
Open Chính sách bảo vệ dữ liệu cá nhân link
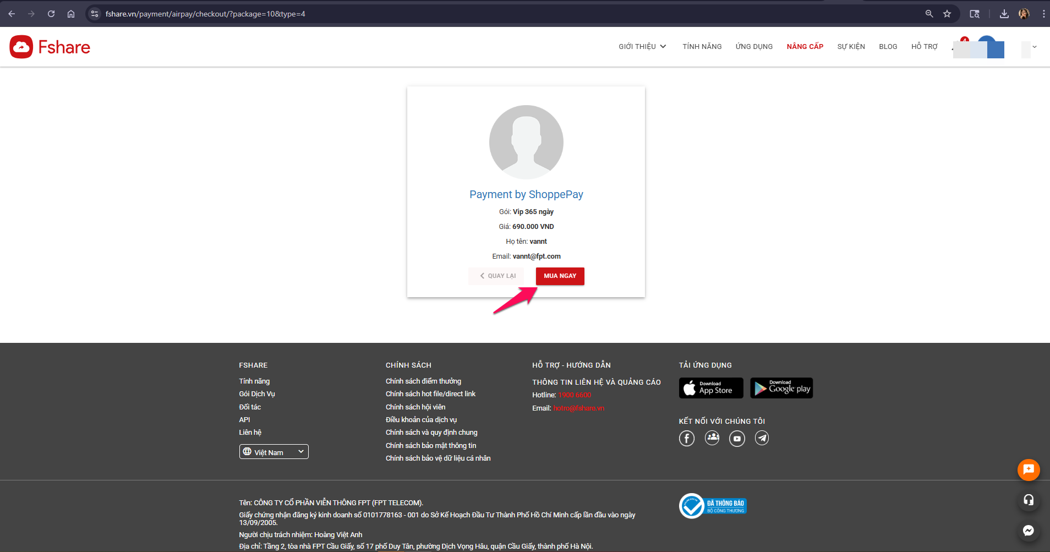point(438,458)
